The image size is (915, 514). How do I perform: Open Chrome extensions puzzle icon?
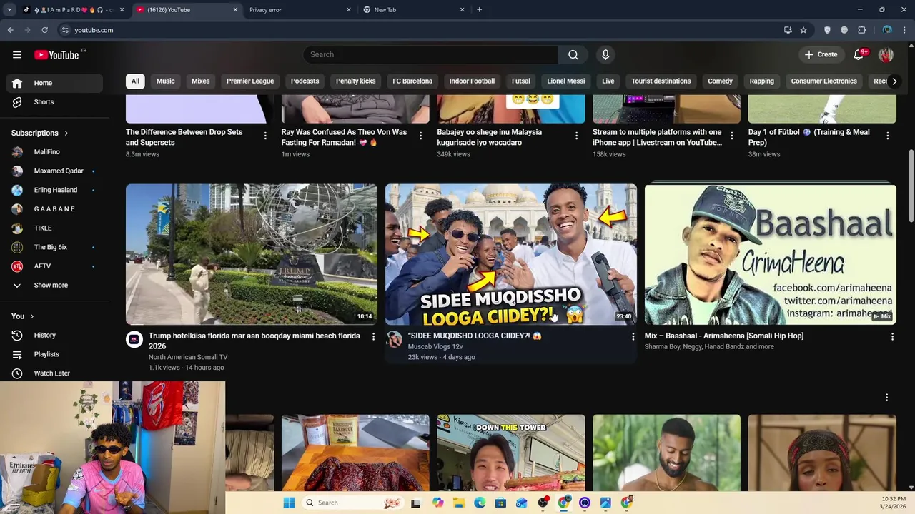pyautogui.click(x=861, y=30)
